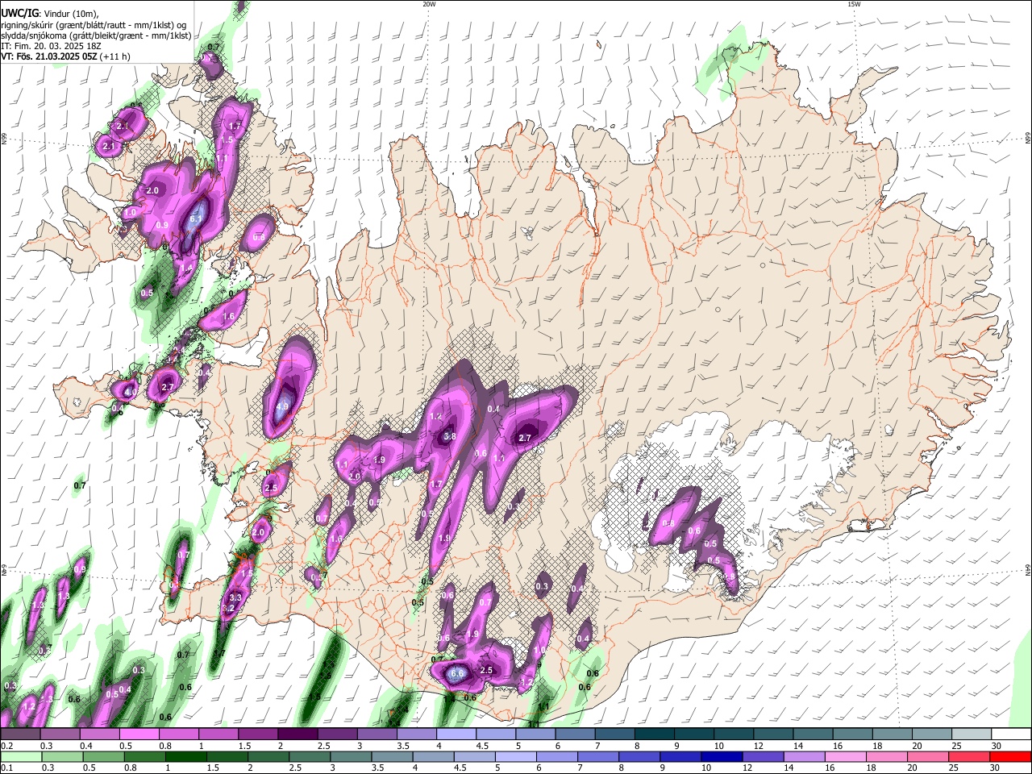The height and width of the screenshot is (774, 1032).
Task: Click the "15W" longitude label
Action: coord(854,4)
